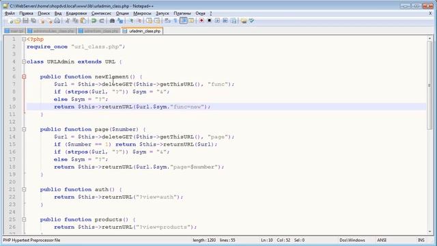Click the vertical scrollbar up arrow

(429, 38)
